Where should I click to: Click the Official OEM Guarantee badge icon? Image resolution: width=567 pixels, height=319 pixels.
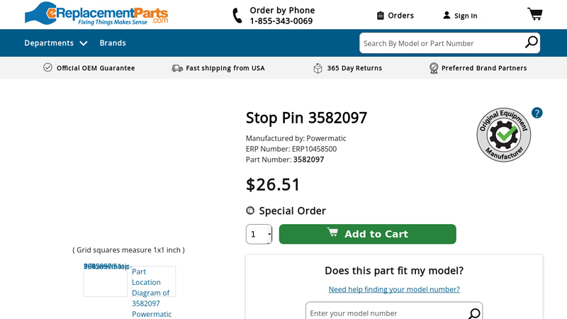click(47, 68)
